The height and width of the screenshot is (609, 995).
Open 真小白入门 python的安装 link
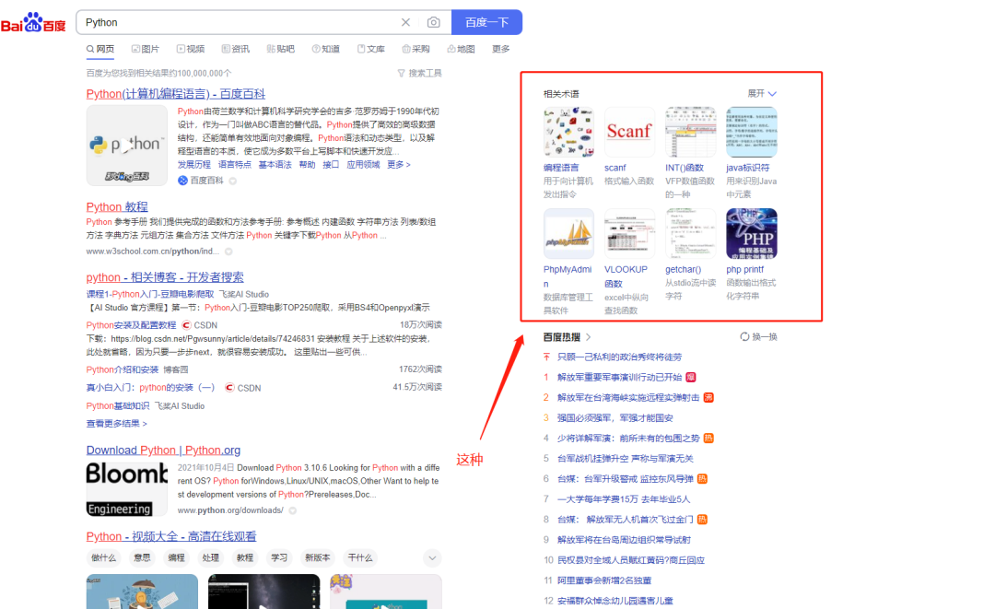tap(150, 388)
